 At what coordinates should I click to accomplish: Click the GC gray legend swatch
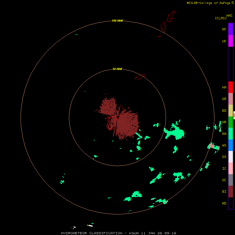(231, 180)
